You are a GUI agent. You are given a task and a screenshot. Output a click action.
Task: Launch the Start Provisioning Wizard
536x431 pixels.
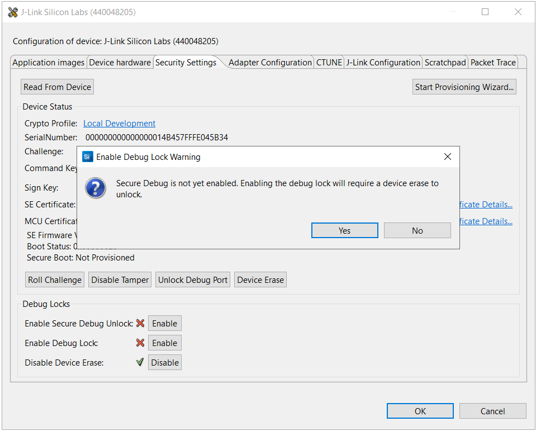(x=464, y=87)
